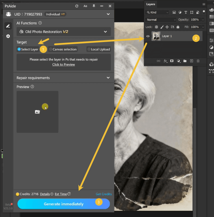Lock layer position move icon
The width and height of the screenshot is (214, 217).
click(167, 27)
